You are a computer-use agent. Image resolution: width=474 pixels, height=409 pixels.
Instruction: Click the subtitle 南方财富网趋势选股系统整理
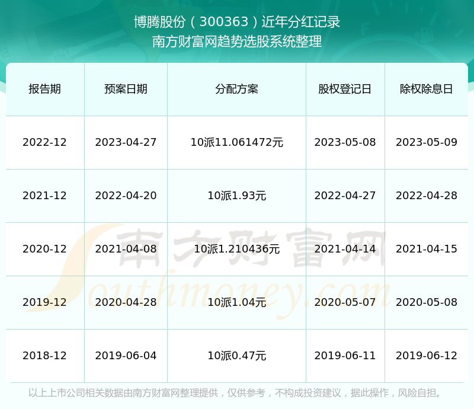237,41
